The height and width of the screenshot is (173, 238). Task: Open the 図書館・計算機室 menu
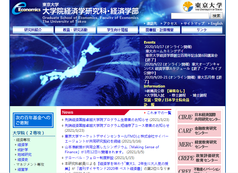coord(160,30)
